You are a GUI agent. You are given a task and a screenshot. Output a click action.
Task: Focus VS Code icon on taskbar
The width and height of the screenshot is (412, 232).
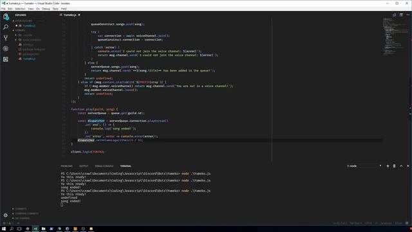[x=35, y=229]
